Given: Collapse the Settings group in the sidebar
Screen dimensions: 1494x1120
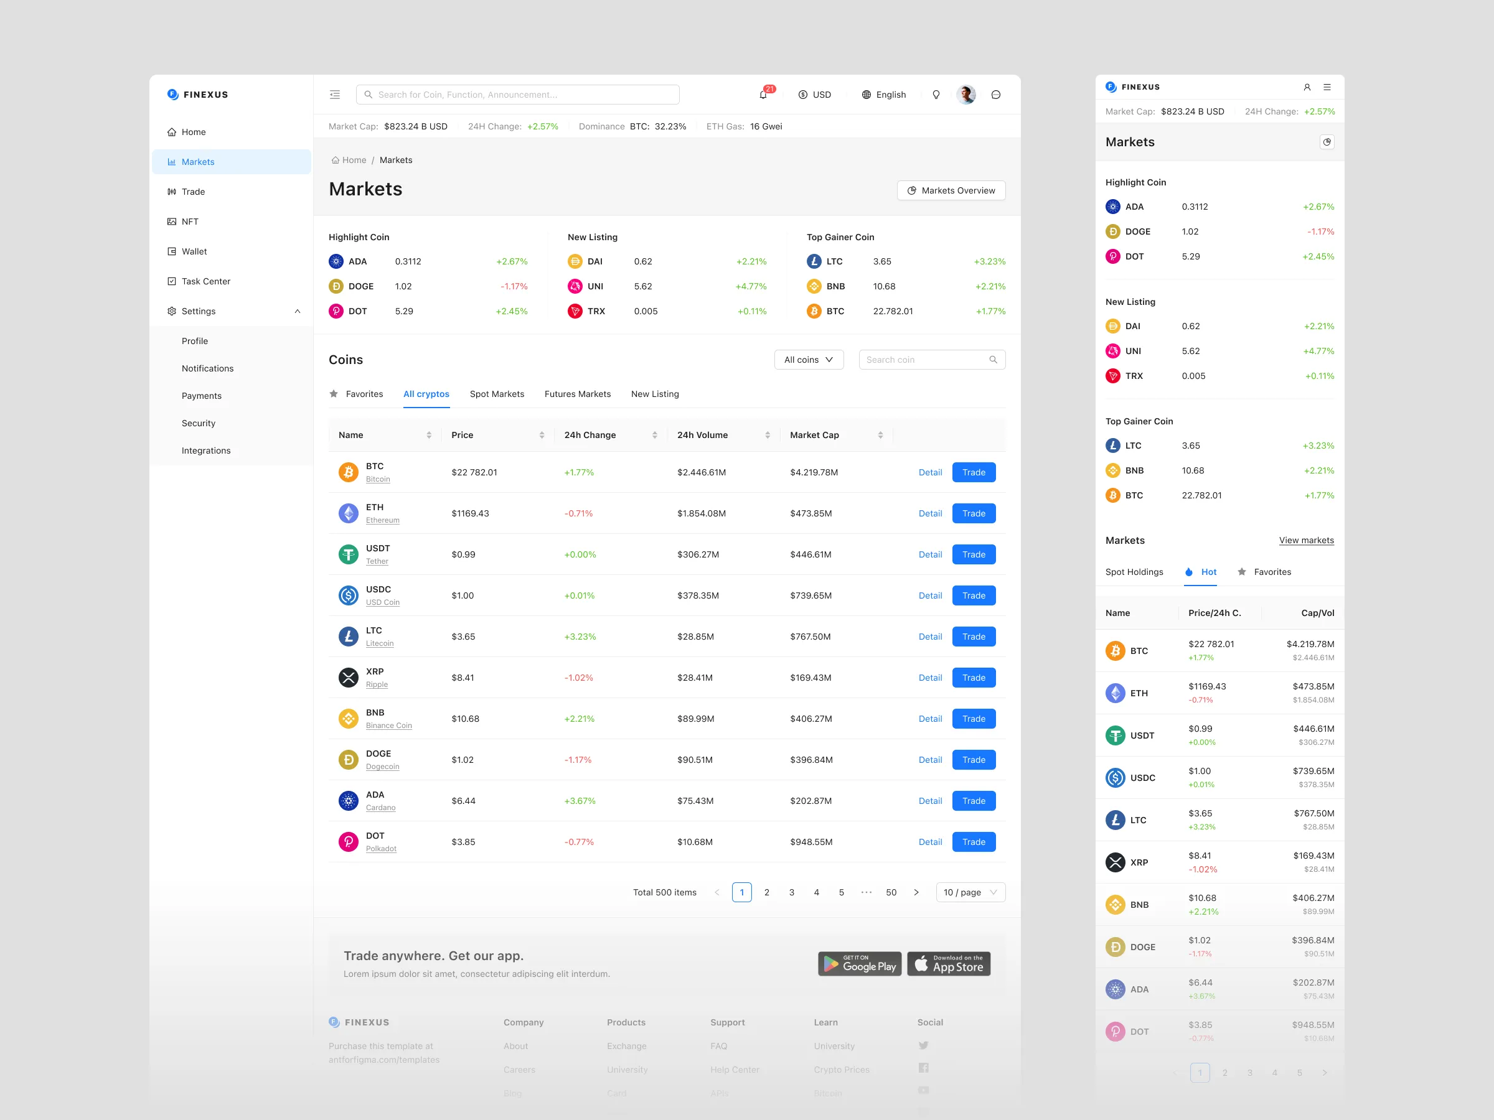Looking at the screenshot, I should point(297,310).
